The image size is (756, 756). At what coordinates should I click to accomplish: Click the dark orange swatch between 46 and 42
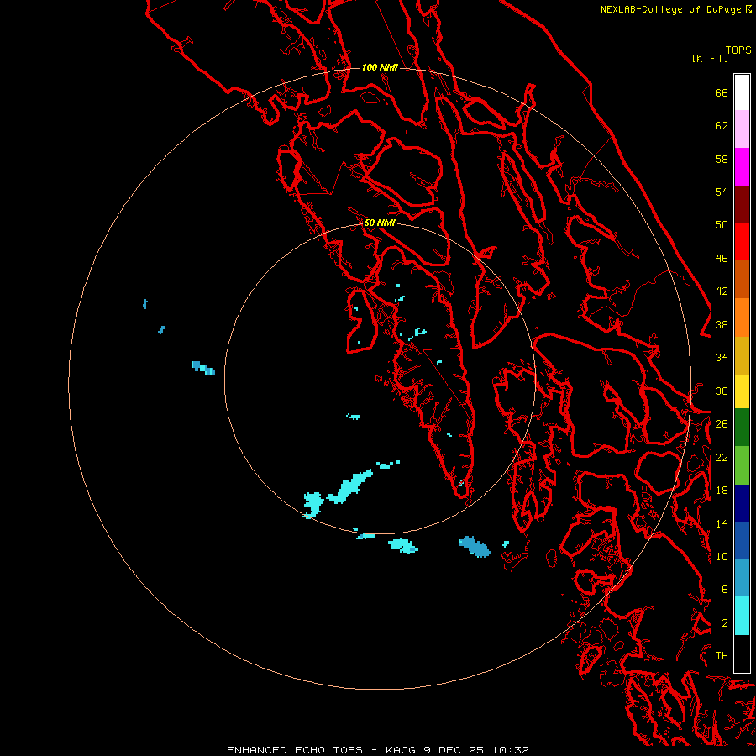(x=742, y=280)
